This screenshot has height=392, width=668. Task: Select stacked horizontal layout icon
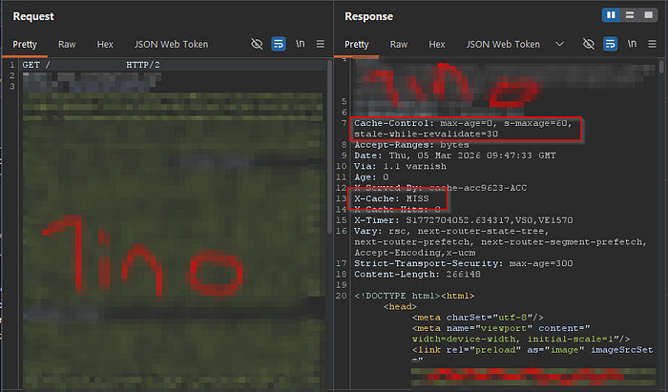(630, 15)
